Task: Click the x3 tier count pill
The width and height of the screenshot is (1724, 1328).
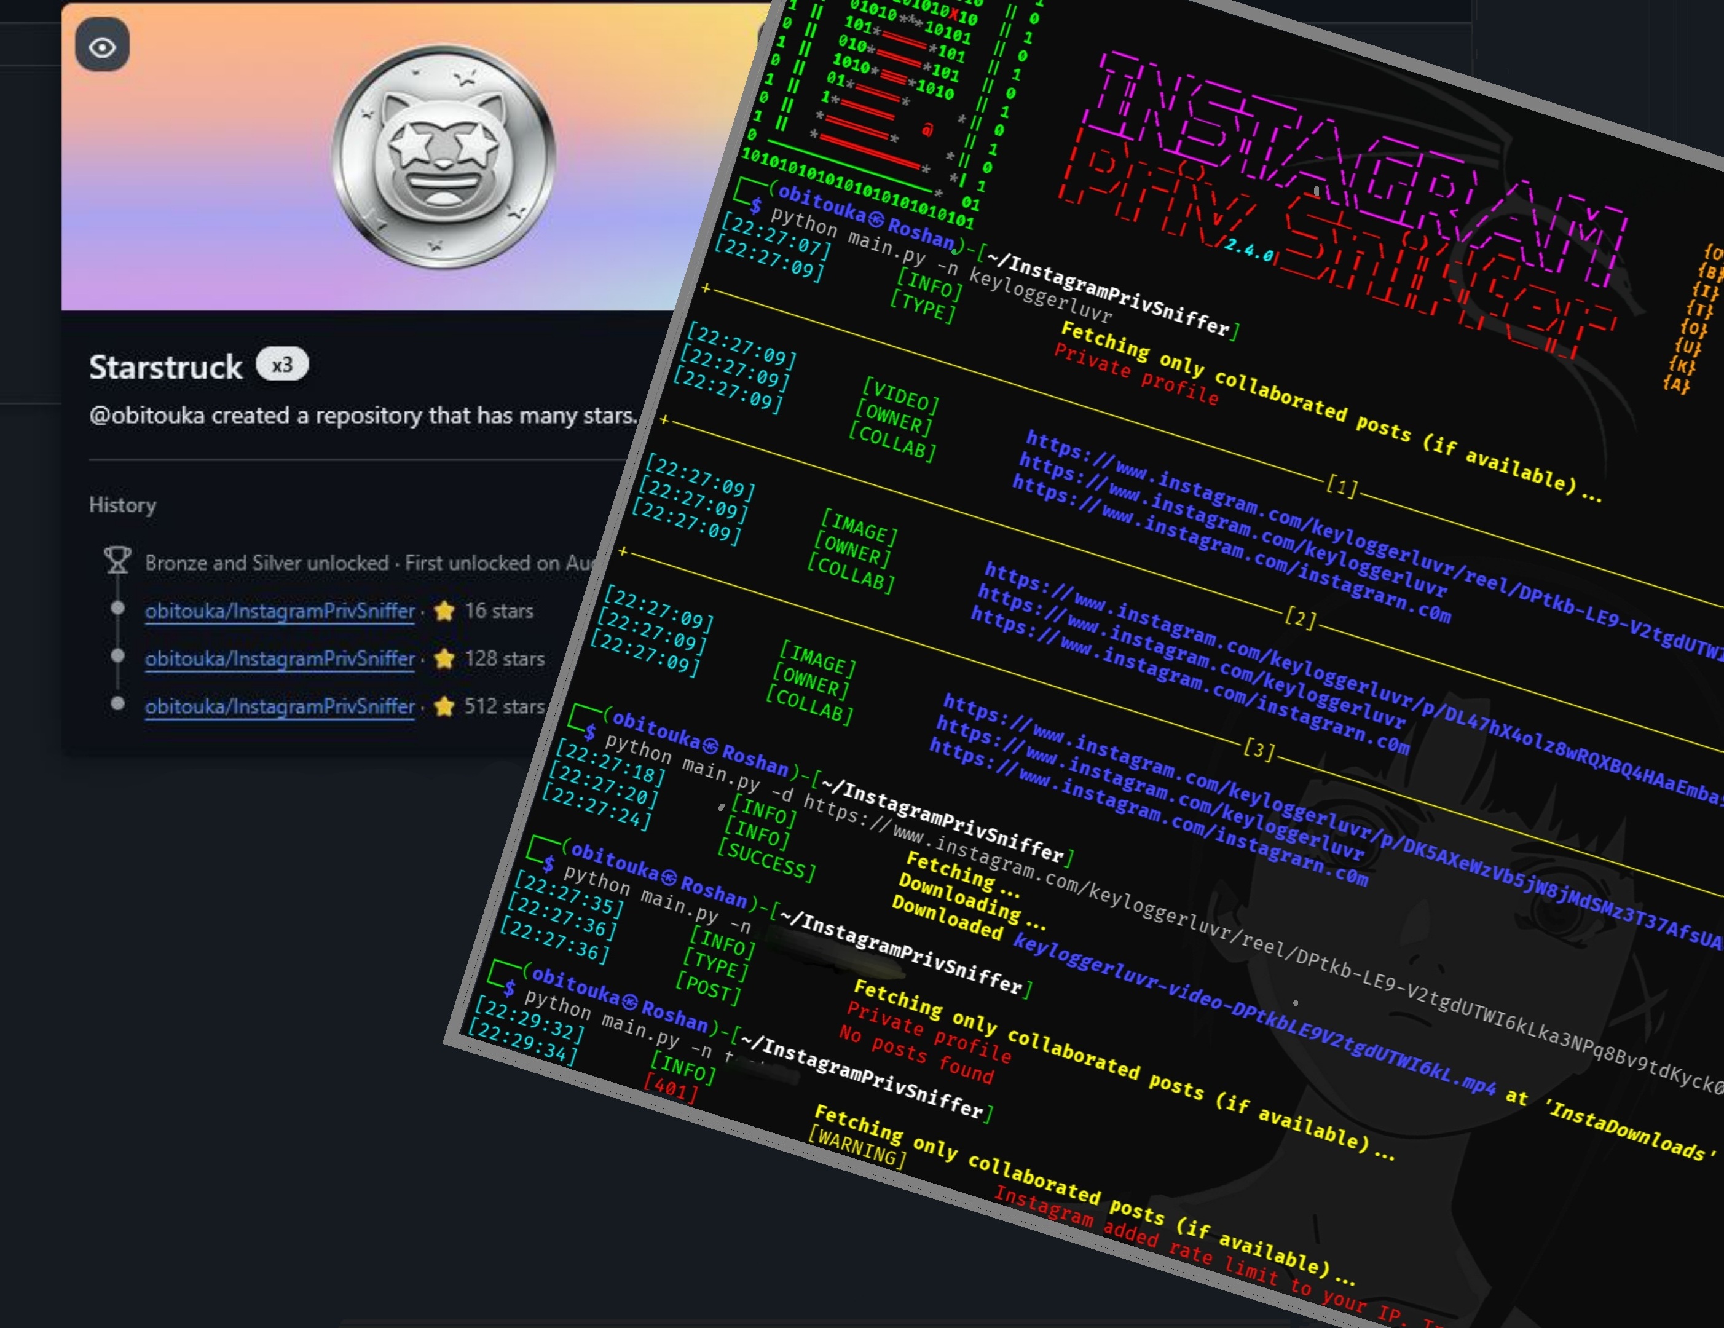Action: pos(282,365)
